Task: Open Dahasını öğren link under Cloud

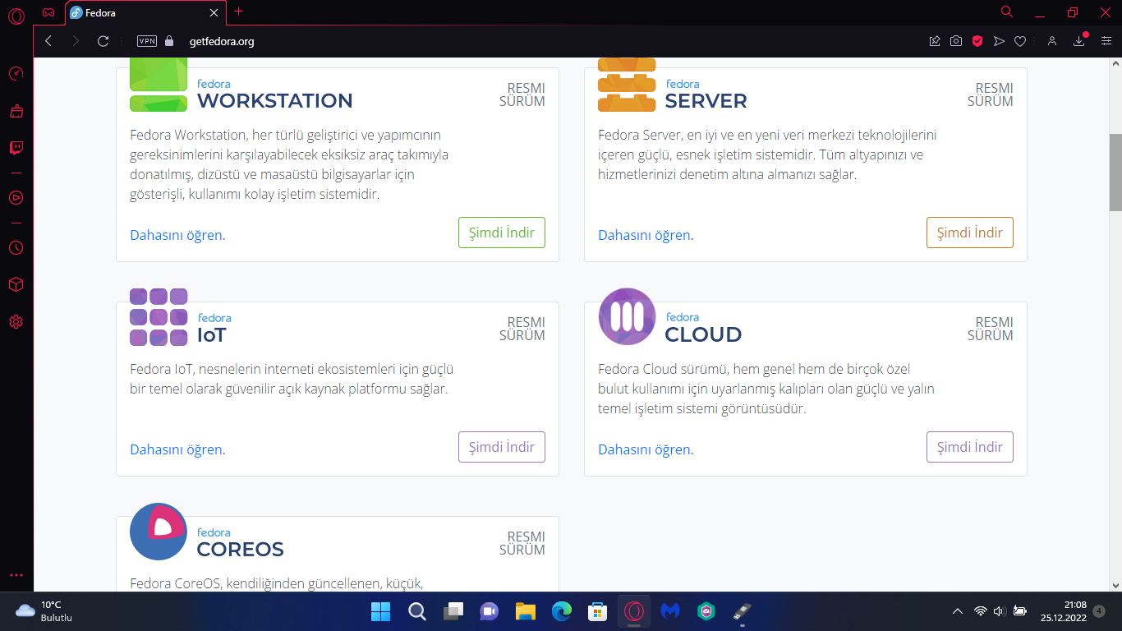Action: (646, 449)
